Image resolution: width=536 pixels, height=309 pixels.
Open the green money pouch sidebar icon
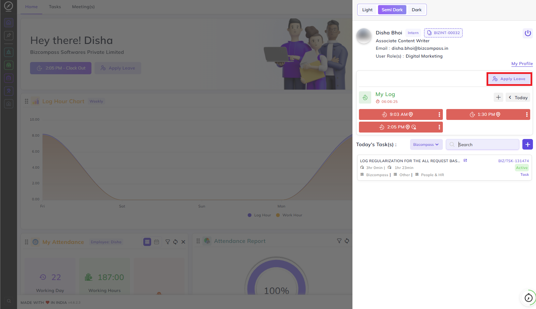(x=9, y=65)
